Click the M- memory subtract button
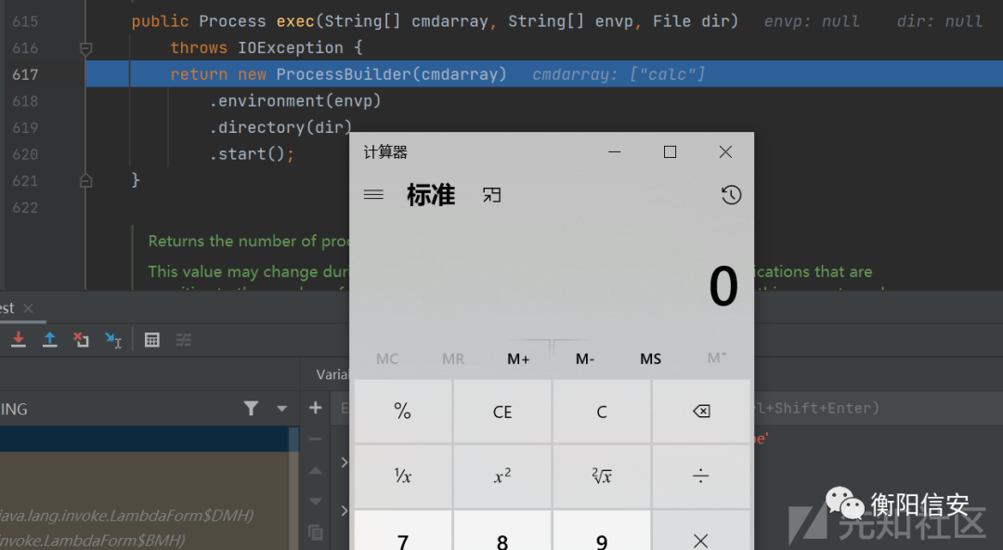The width and height of the screenshot is (1003, 550). tap(585, 360)
